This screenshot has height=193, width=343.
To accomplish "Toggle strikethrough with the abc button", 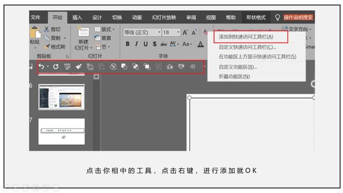I will click(x=164, y=44).
